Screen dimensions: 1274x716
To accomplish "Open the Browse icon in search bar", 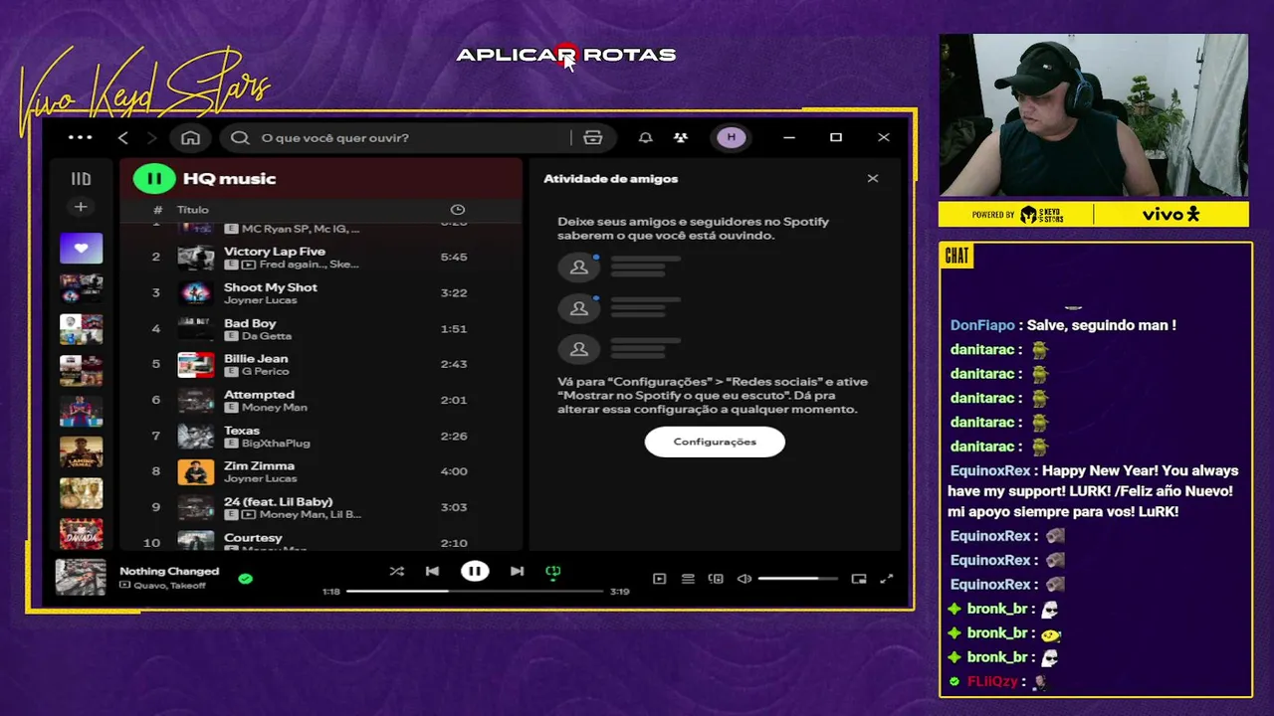I will [593, 137].
